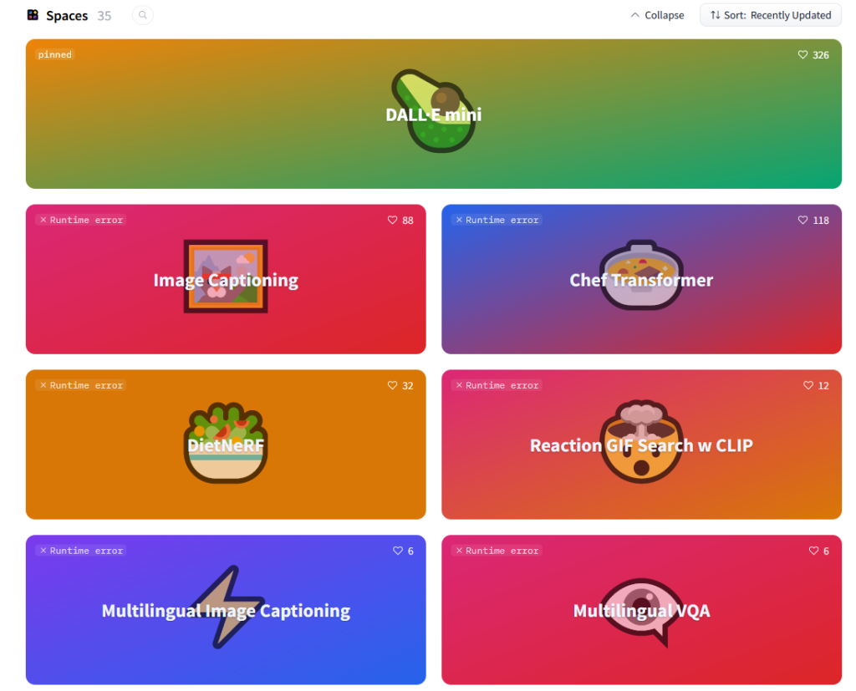The width and height of the screenshot is (856, 691).
Task: Click the search magnifier icon next to Spaces
Action: pyautogui.click(x=142, y=15)
